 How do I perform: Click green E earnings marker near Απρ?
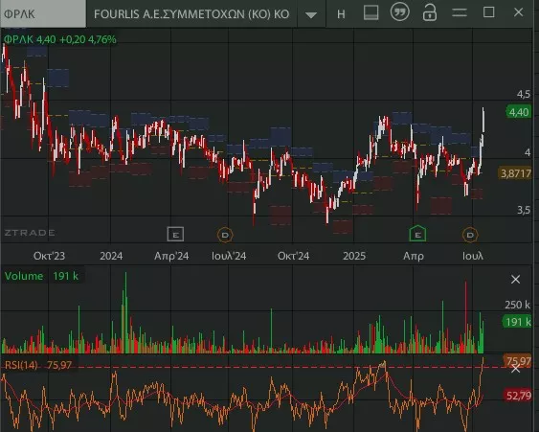[417, 234]
